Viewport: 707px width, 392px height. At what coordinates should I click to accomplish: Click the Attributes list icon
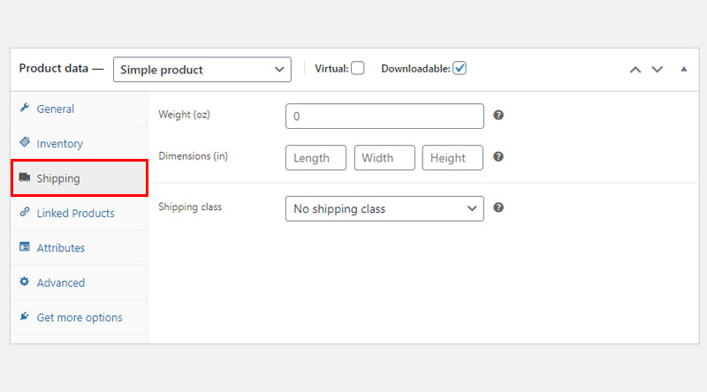(x=25, y=246)
